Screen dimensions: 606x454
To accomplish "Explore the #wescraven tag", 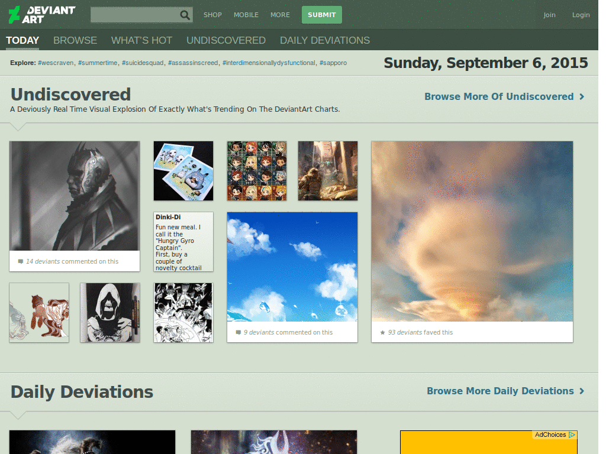I will pos(56,63).
